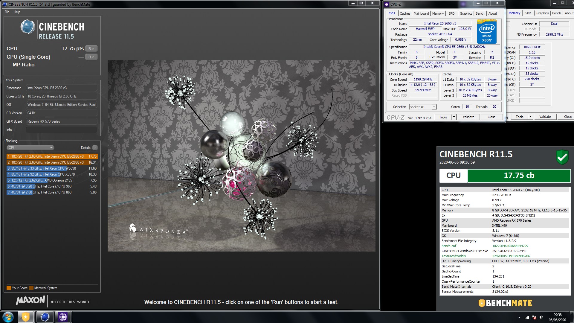Viewport: 574px width, 323px height.
Task: Click the taskbar clock showing 09:38
Action: [x=557, y=317]
